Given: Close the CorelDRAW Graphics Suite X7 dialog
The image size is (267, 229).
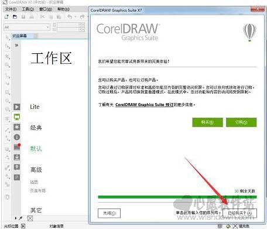Looking at the screenshot, I should pos(258,9).
